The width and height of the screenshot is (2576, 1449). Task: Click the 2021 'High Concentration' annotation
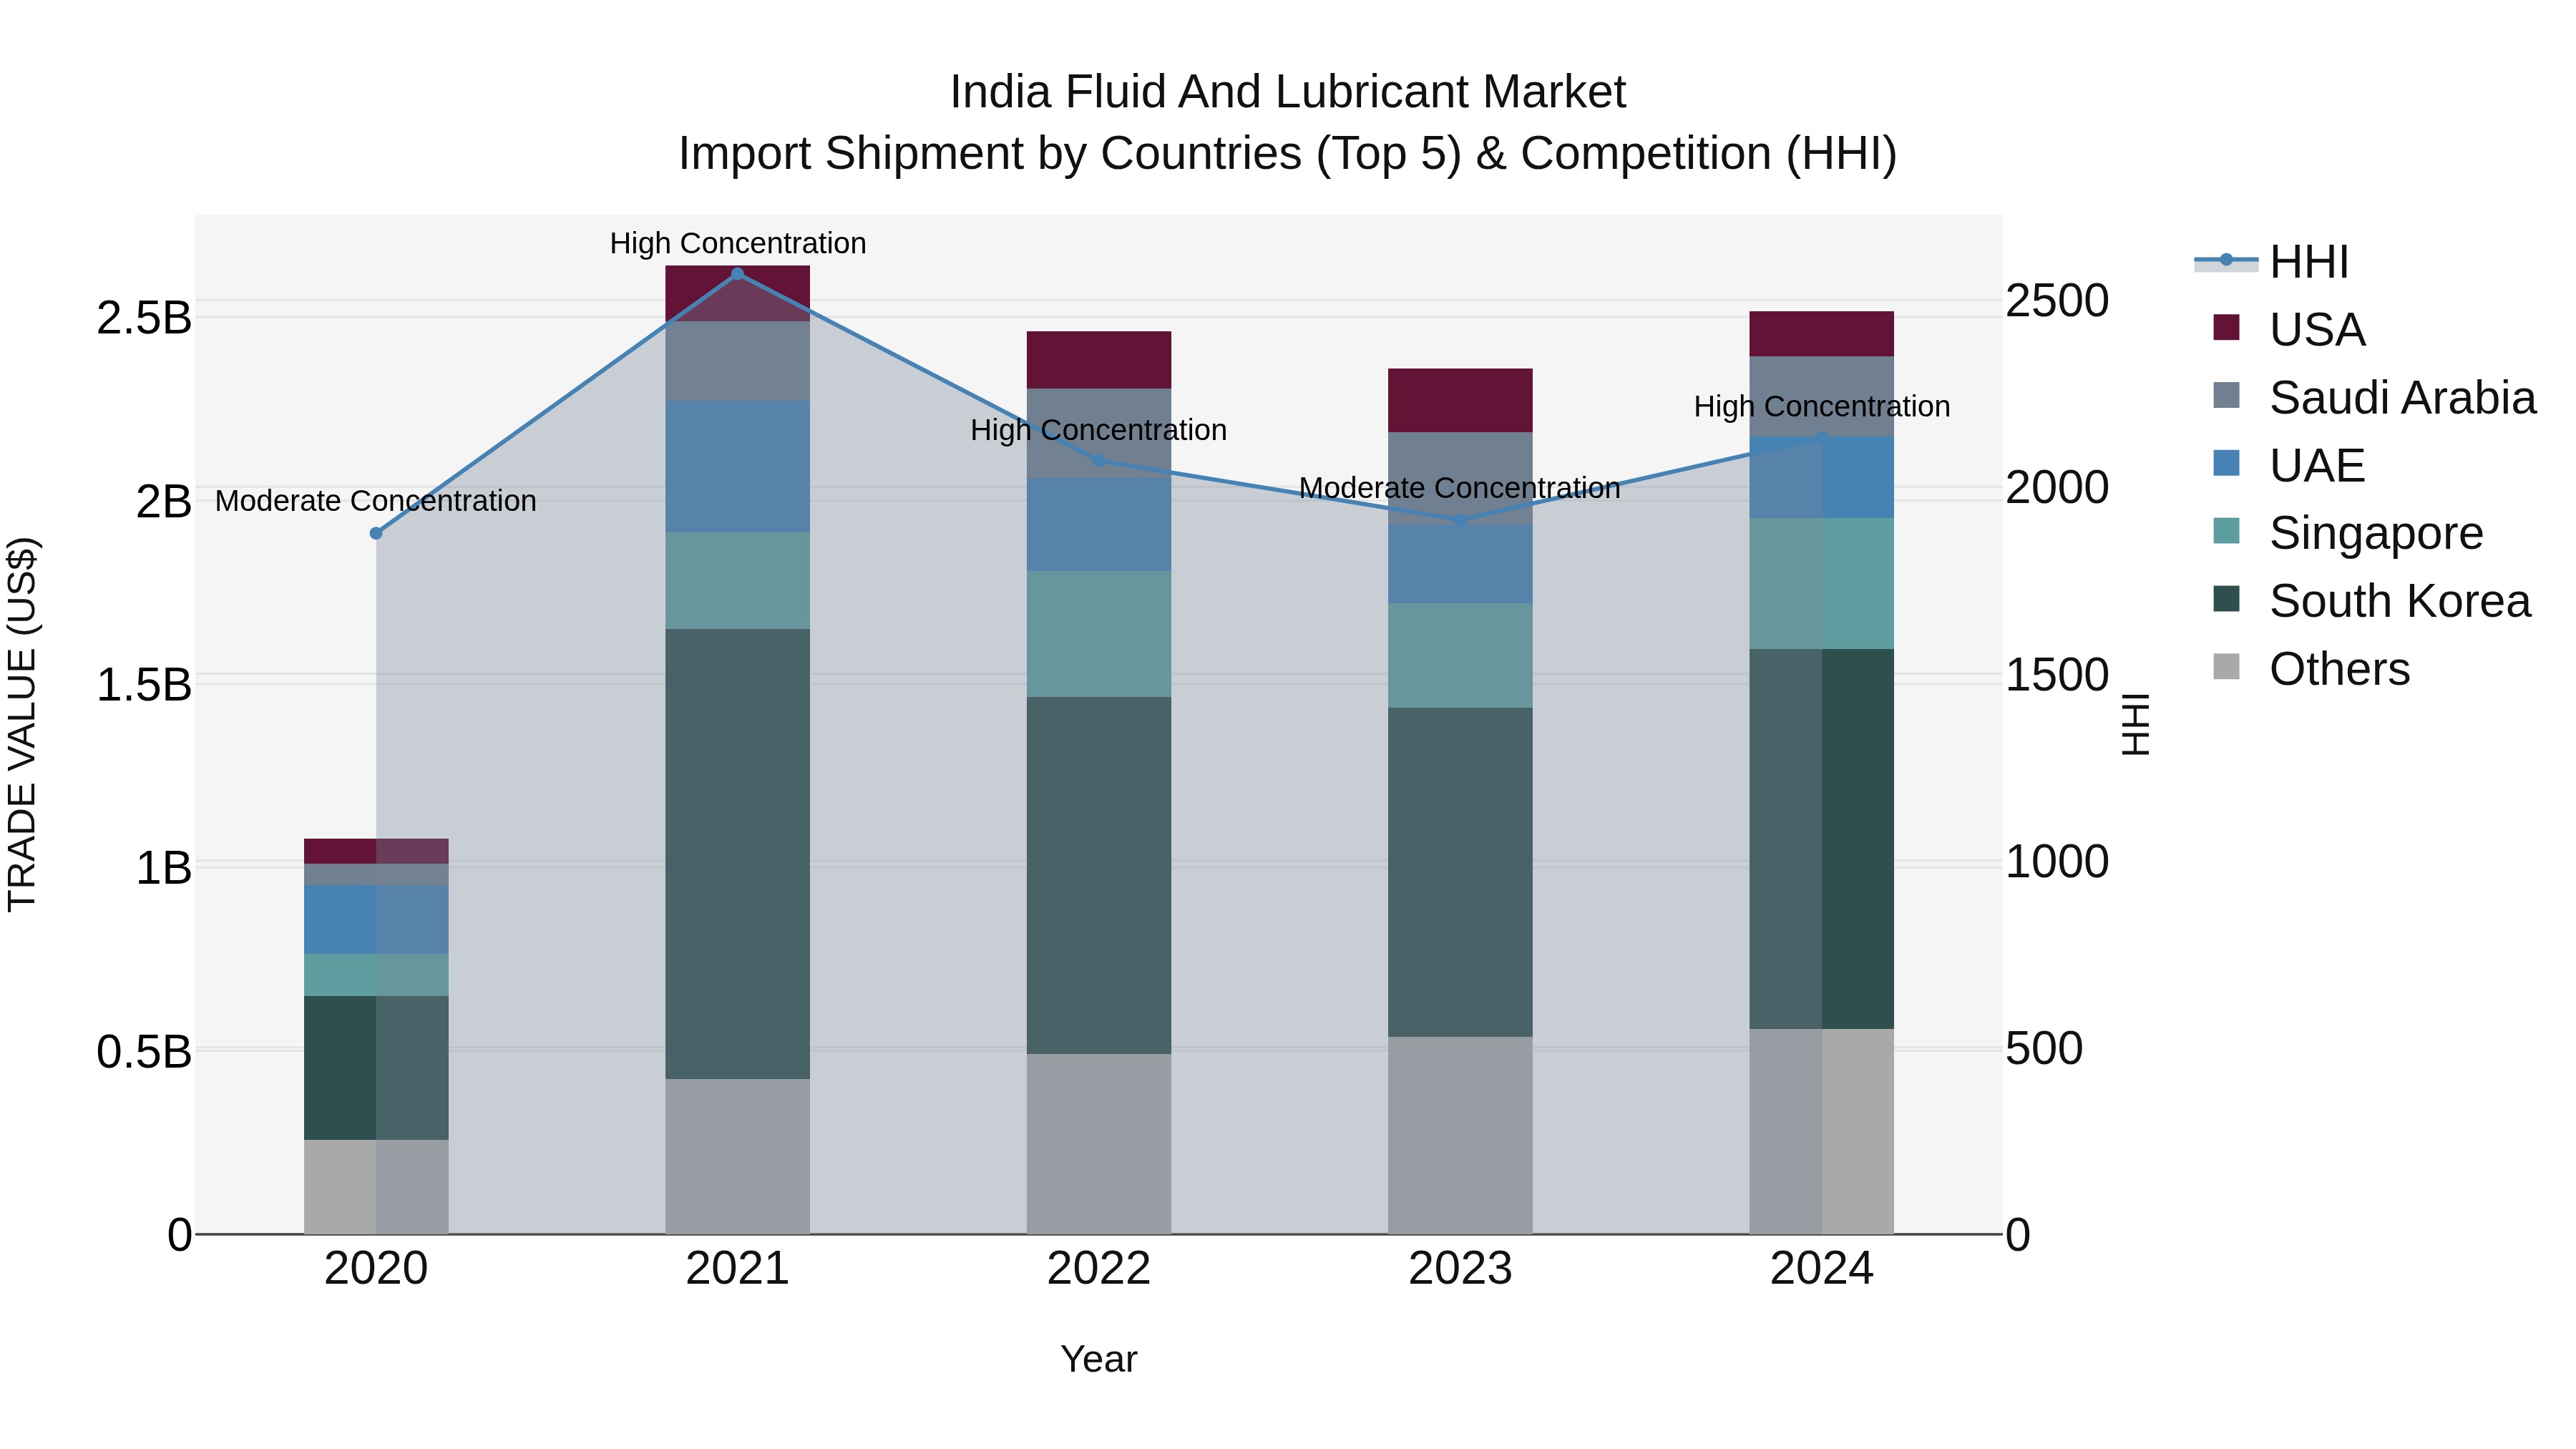(738, 243)
